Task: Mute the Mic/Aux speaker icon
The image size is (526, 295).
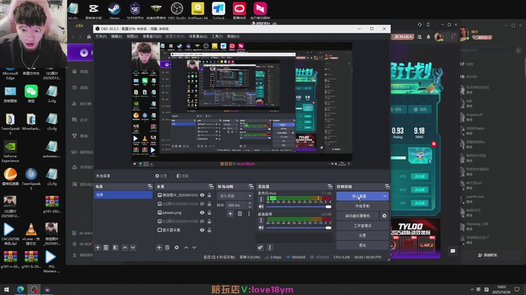Action: coord(261,206)
